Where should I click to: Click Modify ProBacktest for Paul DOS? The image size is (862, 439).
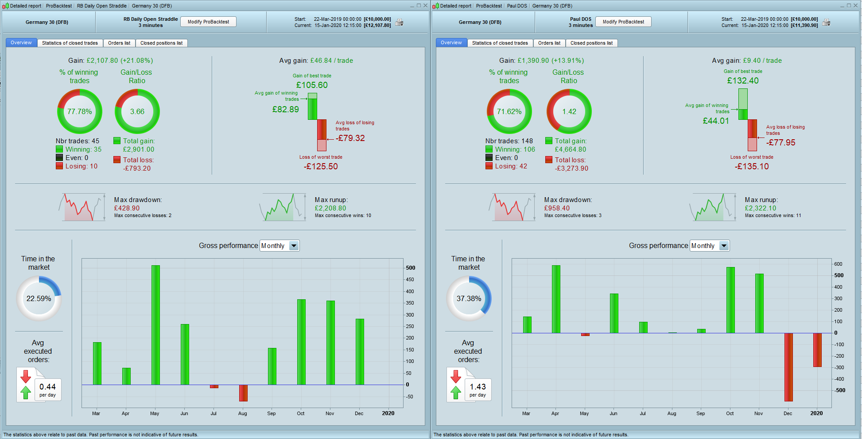pos(623,22)
